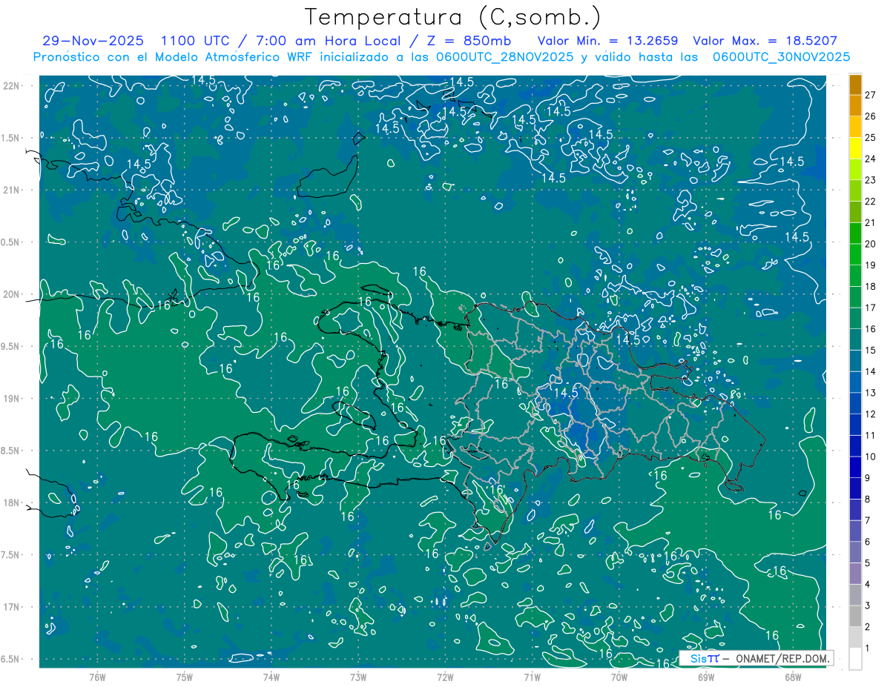
Task: Select valid-until time '0600UTC_30NOV2025'
Action: (781, 57)
